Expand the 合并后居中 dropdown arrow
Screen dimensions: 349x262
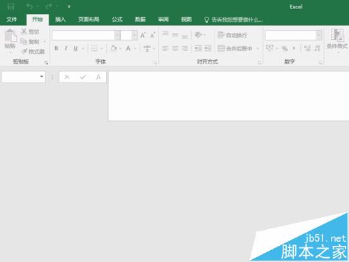click(x=258, y=48)
